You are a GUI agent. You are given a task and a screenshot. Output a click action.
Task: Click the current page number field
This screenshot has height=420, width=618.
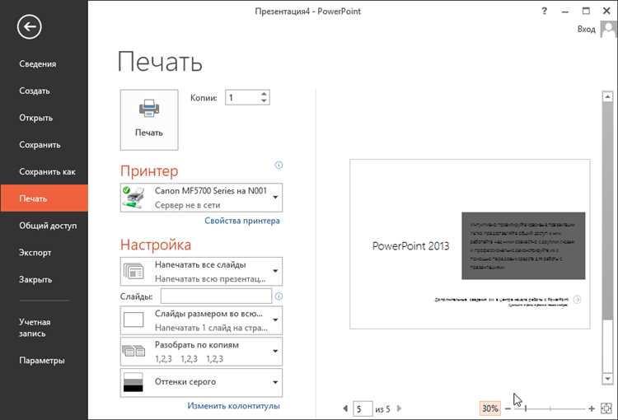(363, 409)
